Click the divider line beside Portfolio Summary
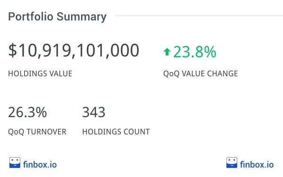 click(199, 16)
